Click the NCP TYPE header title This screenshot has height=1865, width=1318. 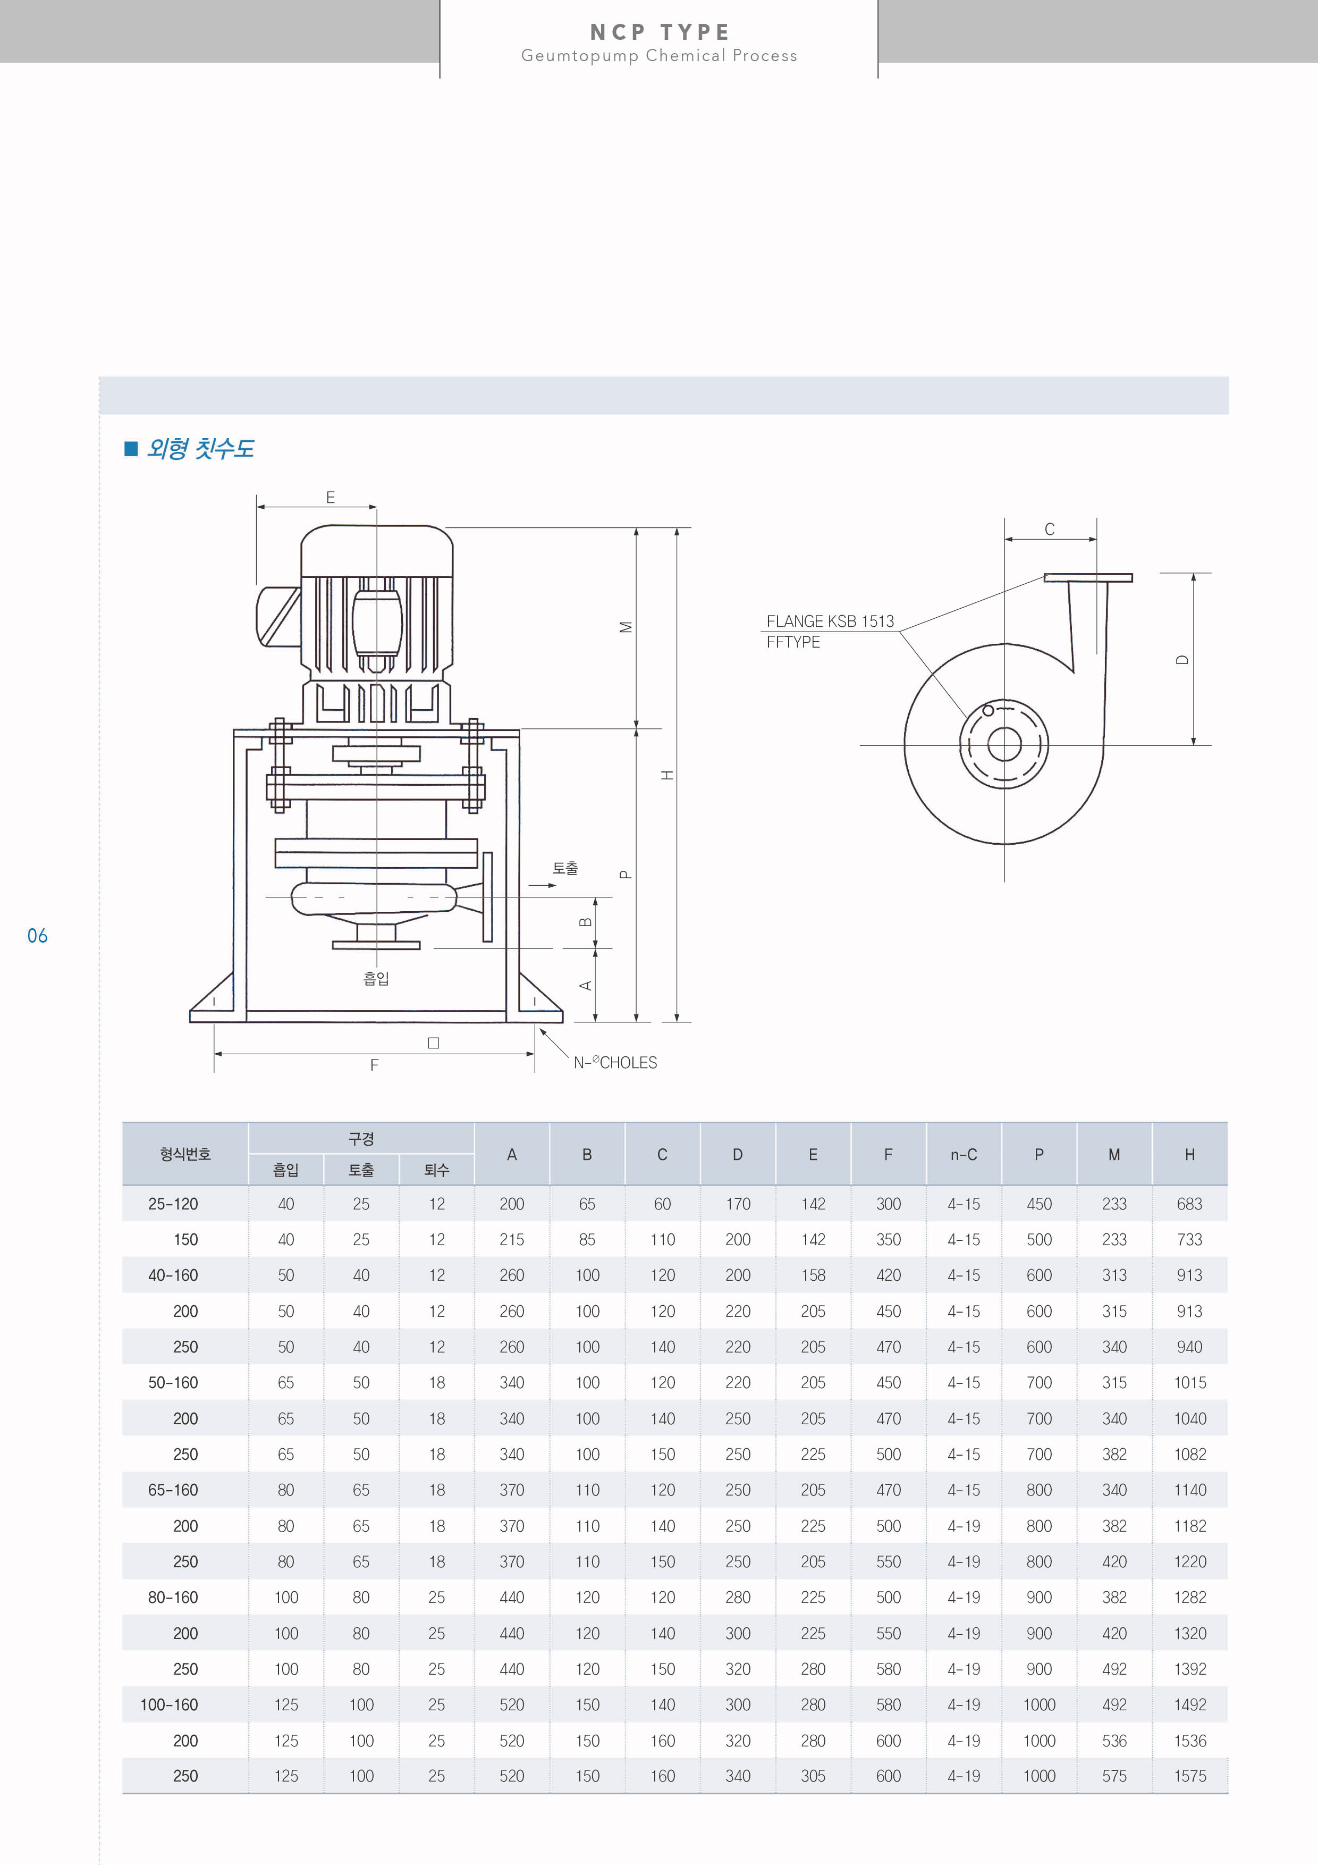click(658, 32)
